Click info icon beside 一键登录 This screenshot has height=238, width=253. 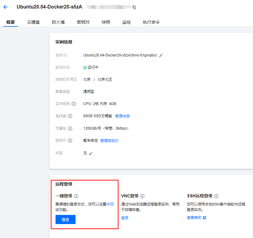(76, 196)
